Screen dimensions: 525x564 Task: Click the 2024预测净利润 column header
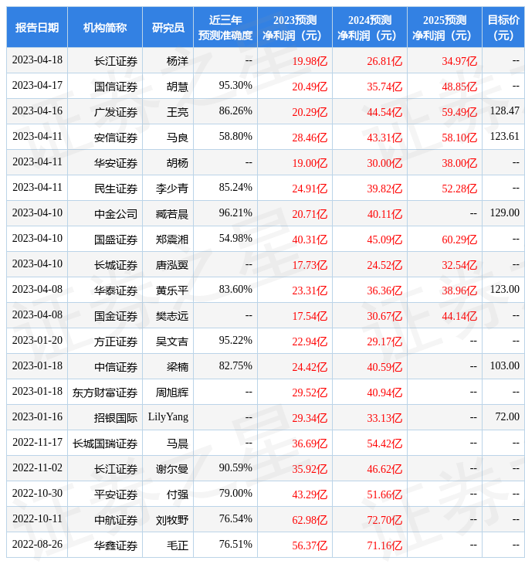369,27
